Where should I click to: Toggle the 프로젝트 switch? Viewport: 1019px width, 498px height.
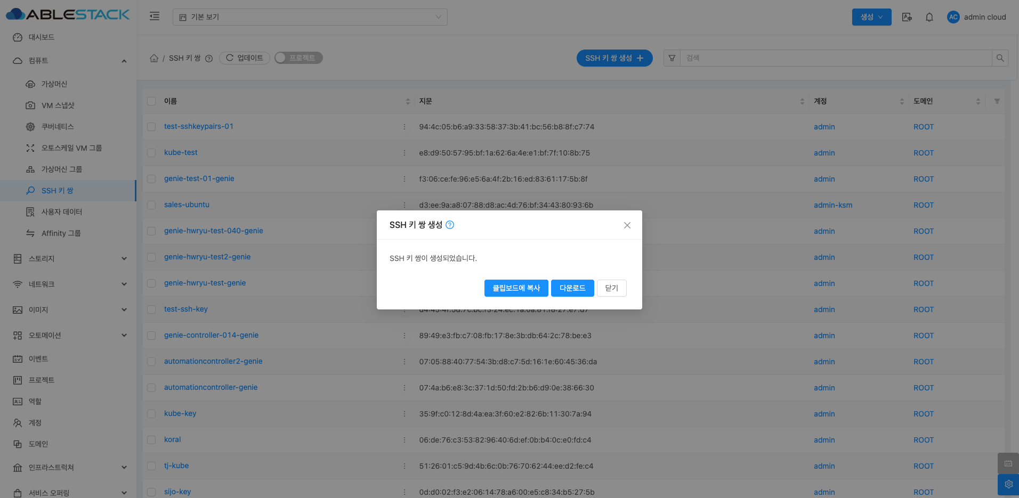[x=298, y=58]
